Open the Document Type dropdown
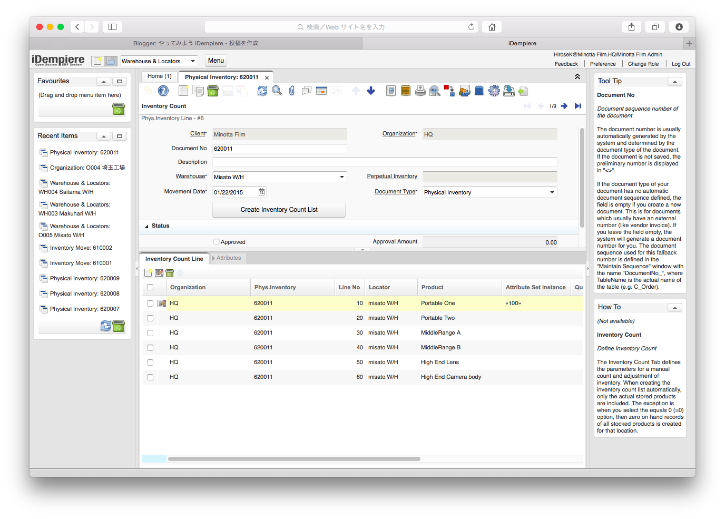This screenshot has height=519, width=725. coord(552,192)
